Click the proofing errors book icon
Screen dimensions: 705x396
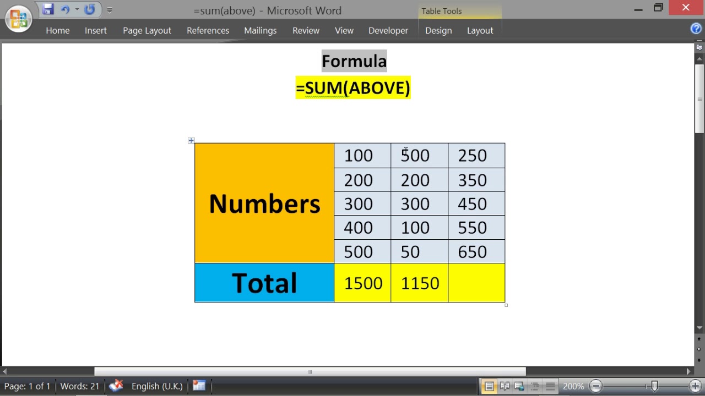click(x=116, y=386)
